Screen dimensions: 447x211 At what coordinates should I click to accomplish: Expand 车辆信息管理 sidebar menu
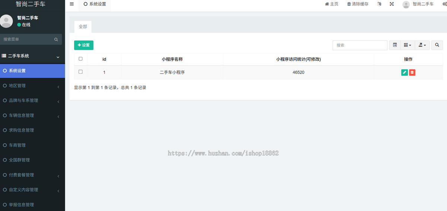32,115
